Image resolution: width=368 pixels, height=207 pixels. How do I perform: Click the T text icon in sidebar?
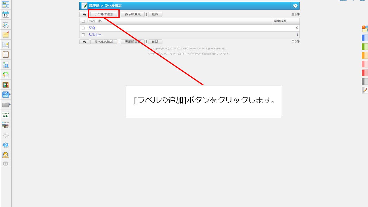[x=5, y=164]
